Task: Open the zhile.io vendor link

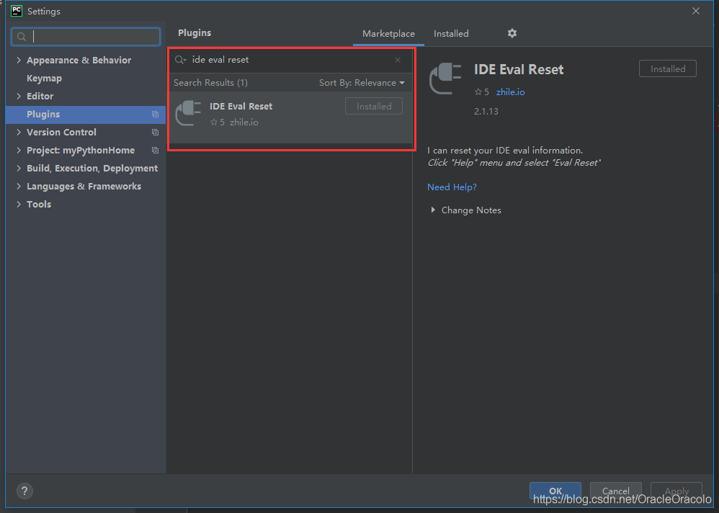Action: click(x=510, y=92)
